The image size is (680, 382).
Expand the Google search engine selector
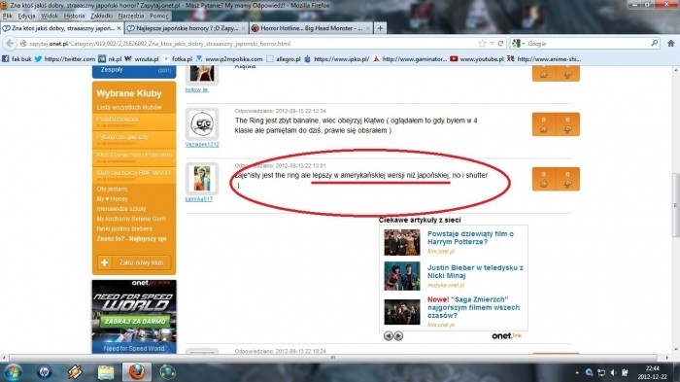pos(518,44)
